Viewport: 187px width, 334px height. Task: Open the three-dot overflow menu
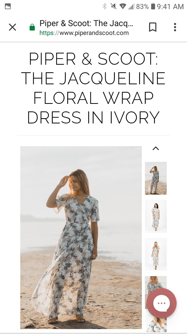point(175,27)
